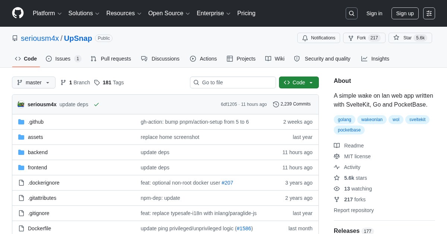Expand the master branch dropdown
This screenshot has width=447, height=234.
34,82
